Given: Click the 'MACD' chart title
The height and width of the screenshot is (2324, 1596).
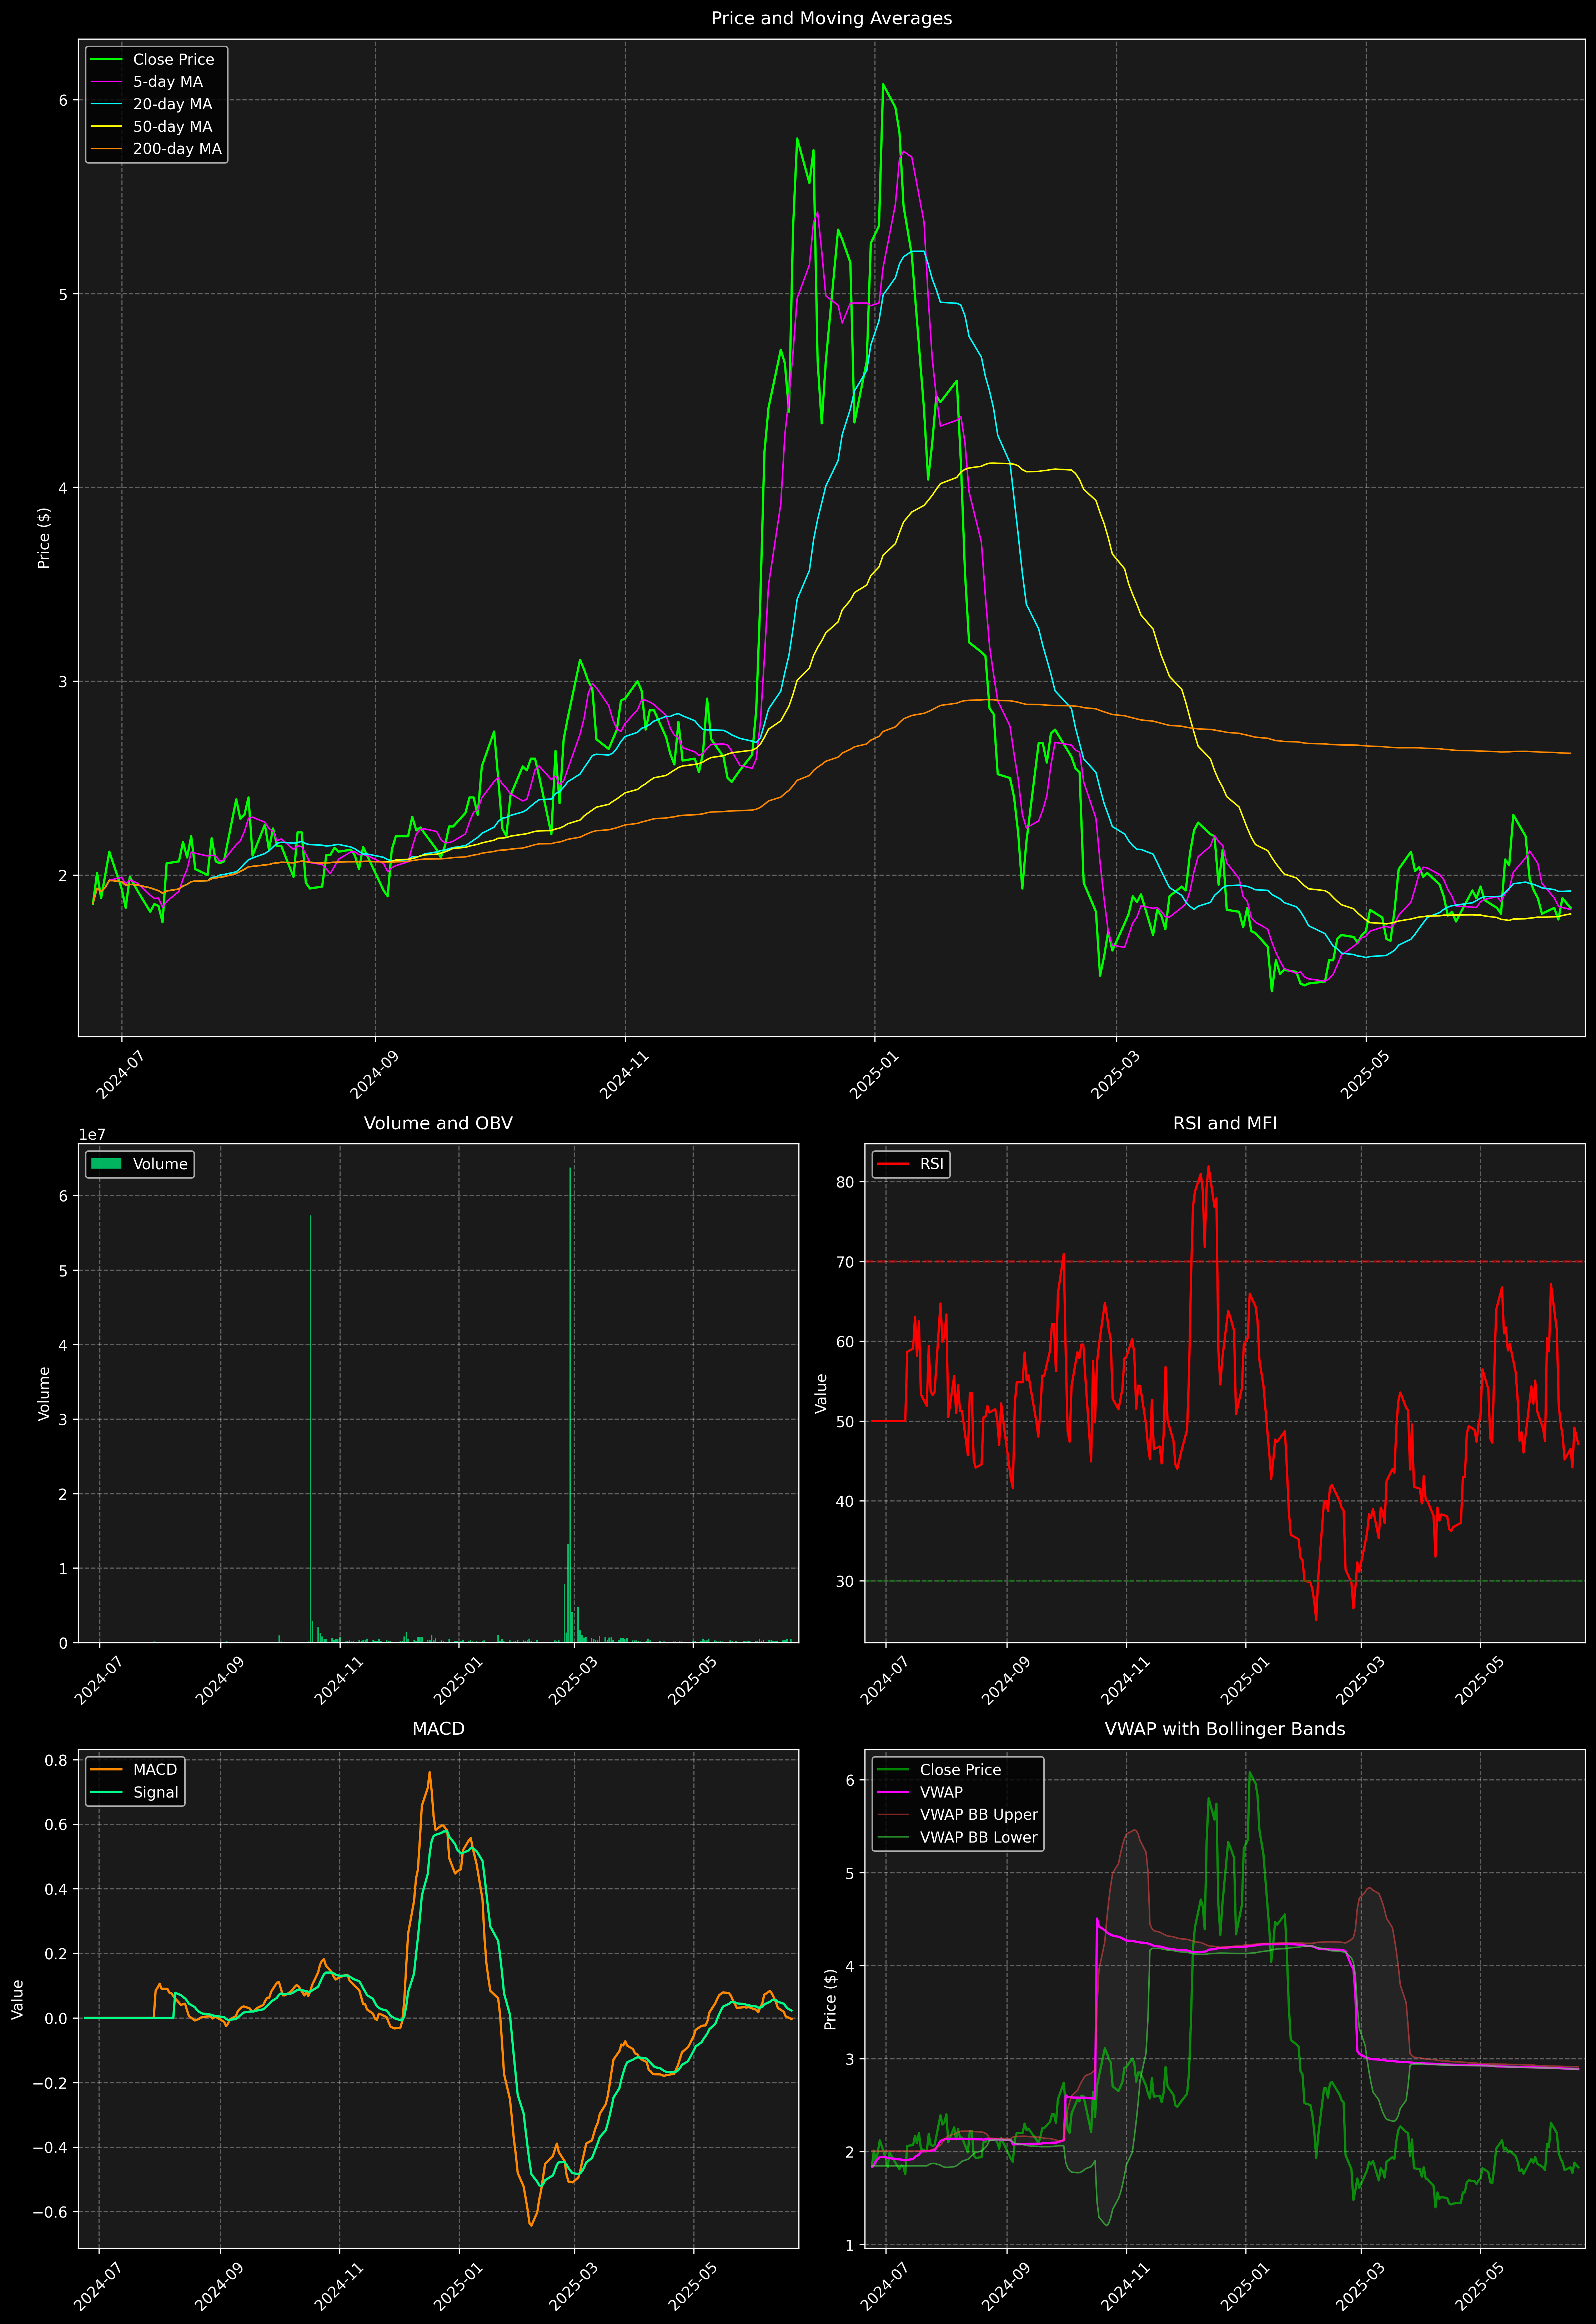Looking at the screenshot, I should [438, 1729].
